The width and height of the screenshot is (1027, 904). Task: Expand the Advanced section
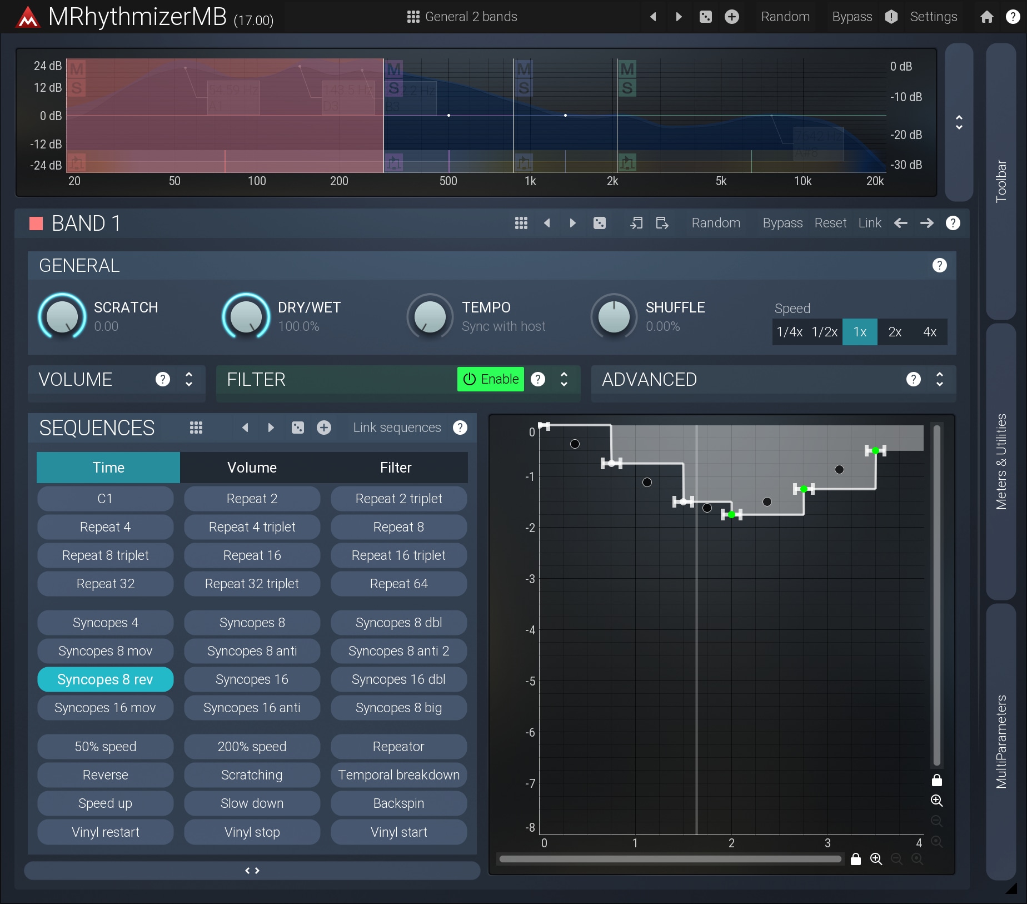[939, 379]
